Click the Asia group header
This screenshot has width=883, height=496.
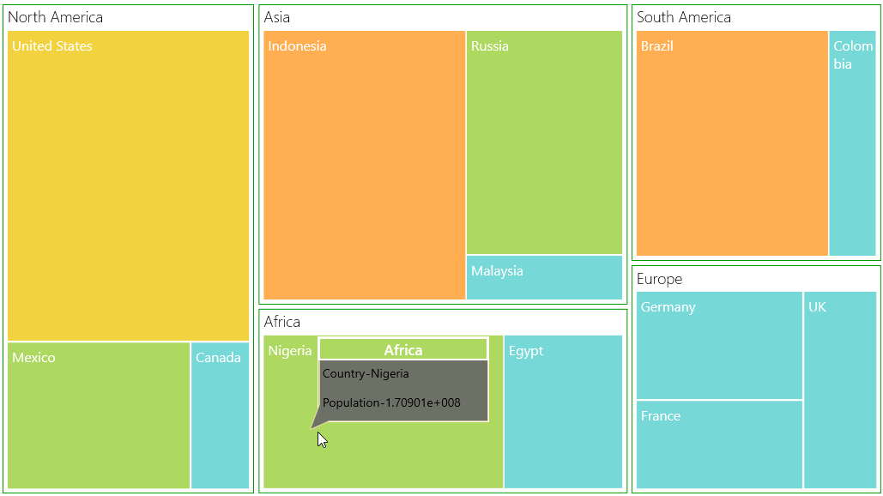point(277,17)
